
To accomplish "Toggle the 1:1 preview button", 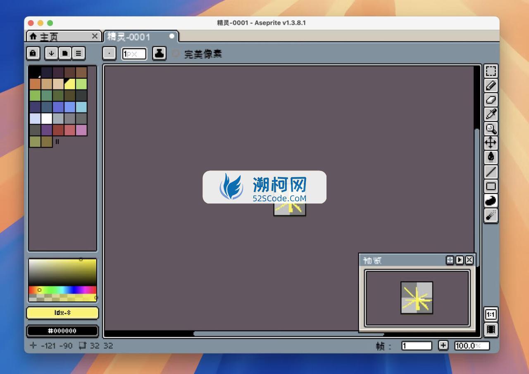I will [x=491, y=315].
